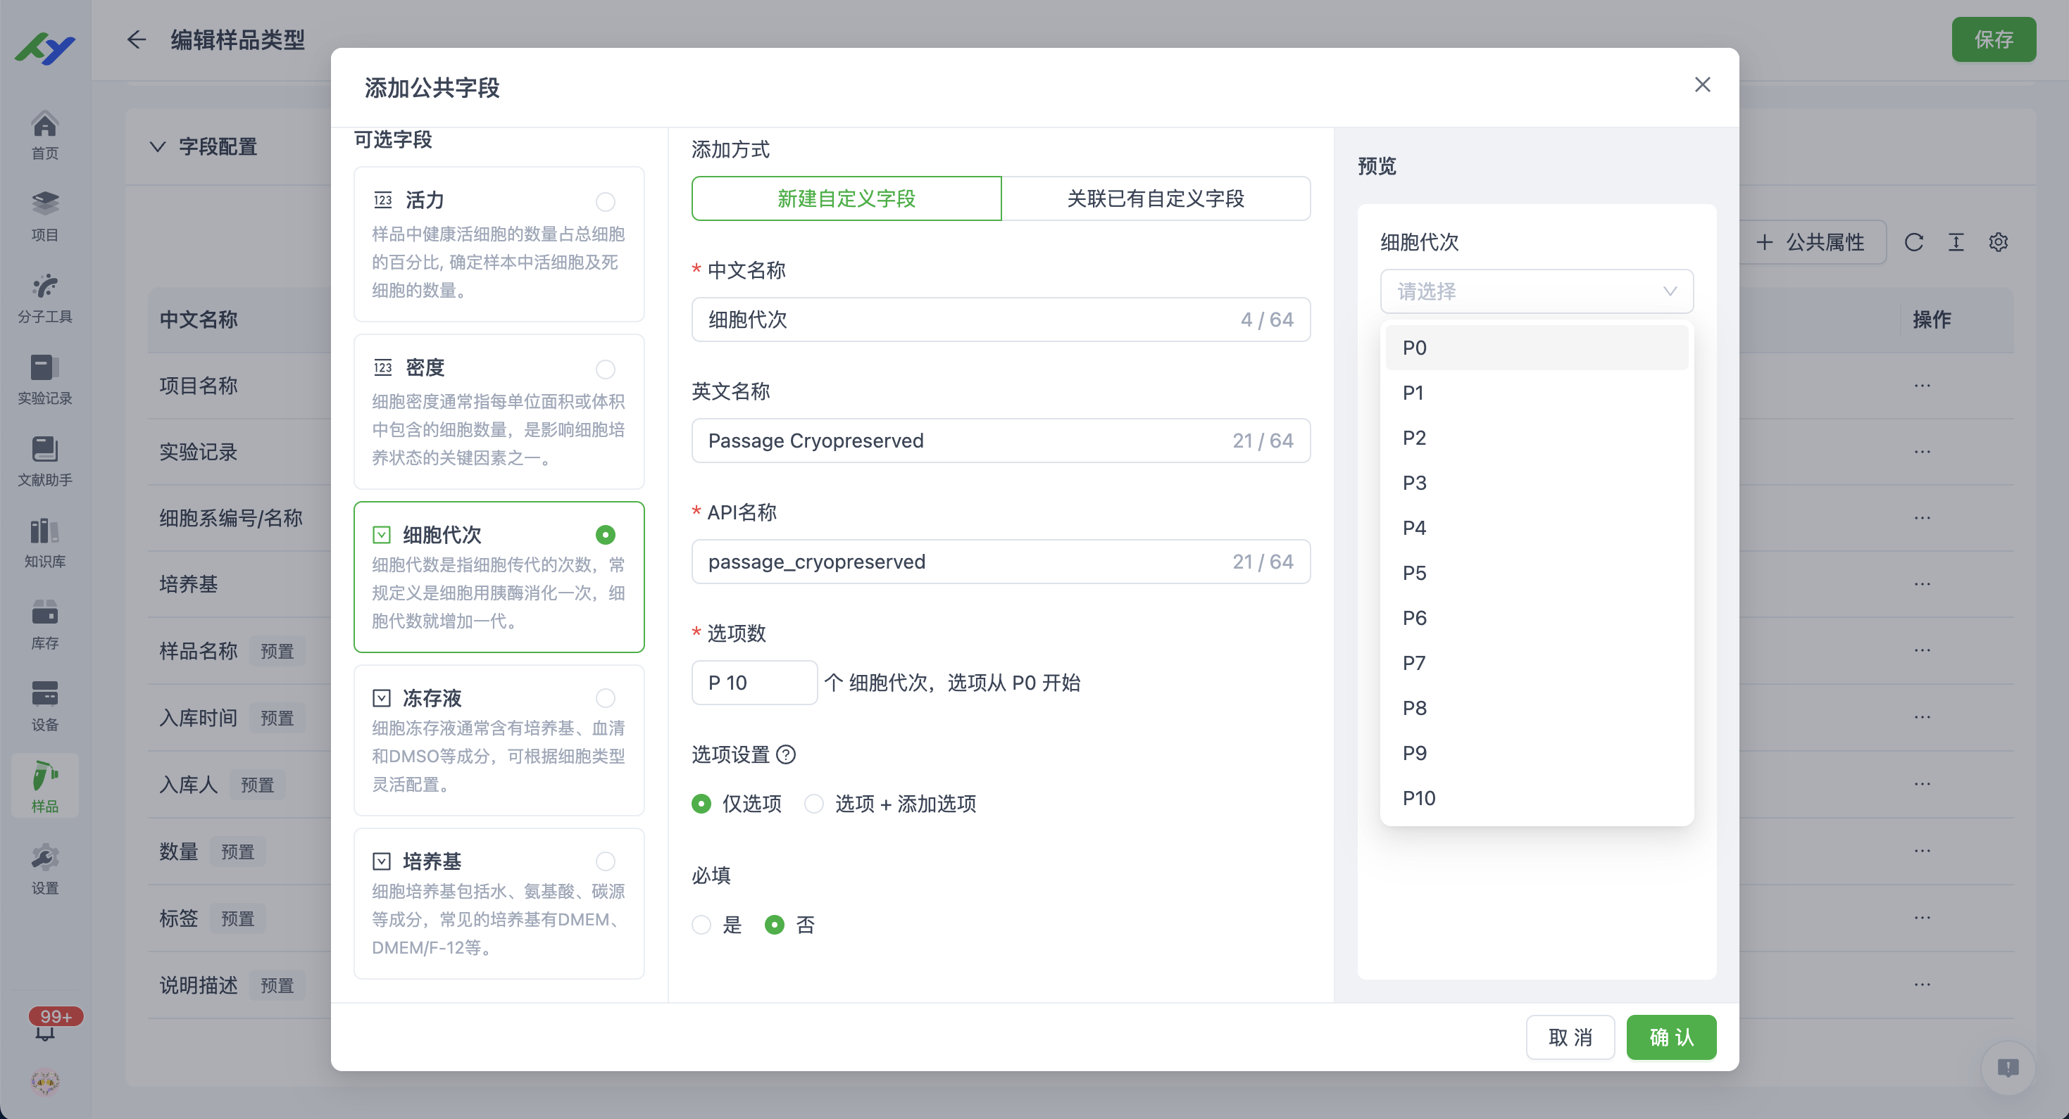Click the refresh icon near 公共属性
The image size is (2069, 1119).
pos(1914,241)
